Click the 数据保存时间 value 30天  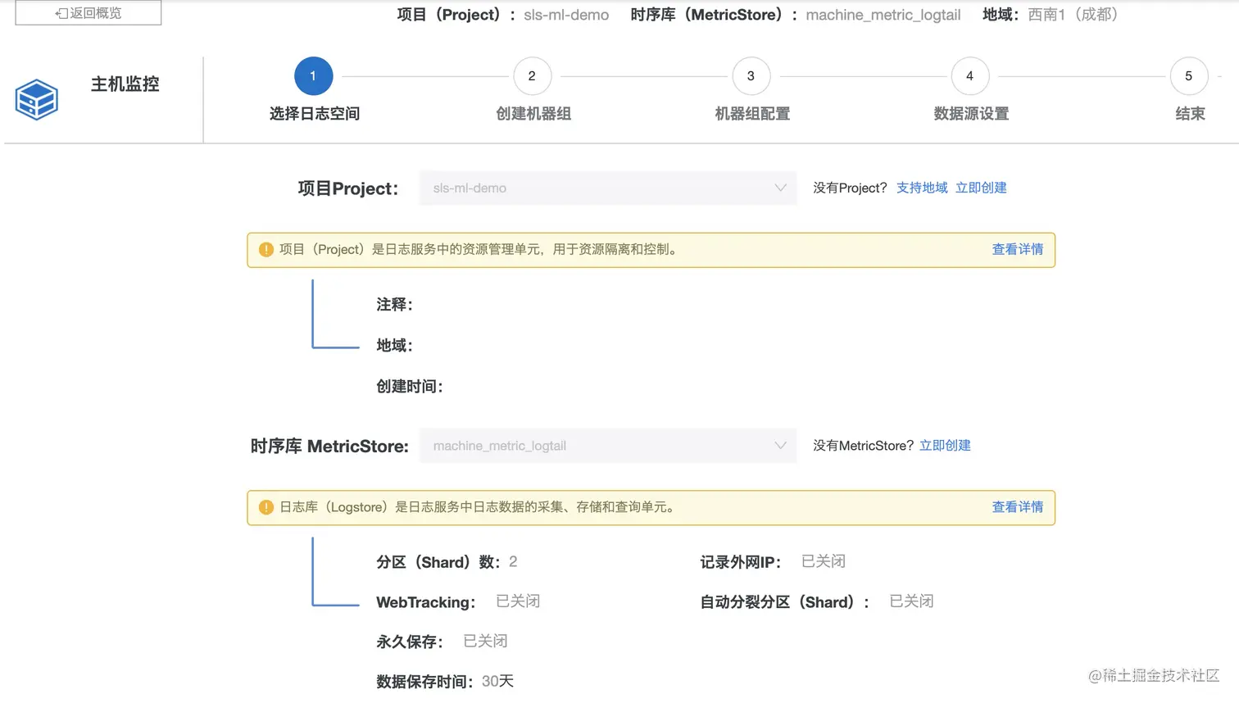(x=497, y=681)
